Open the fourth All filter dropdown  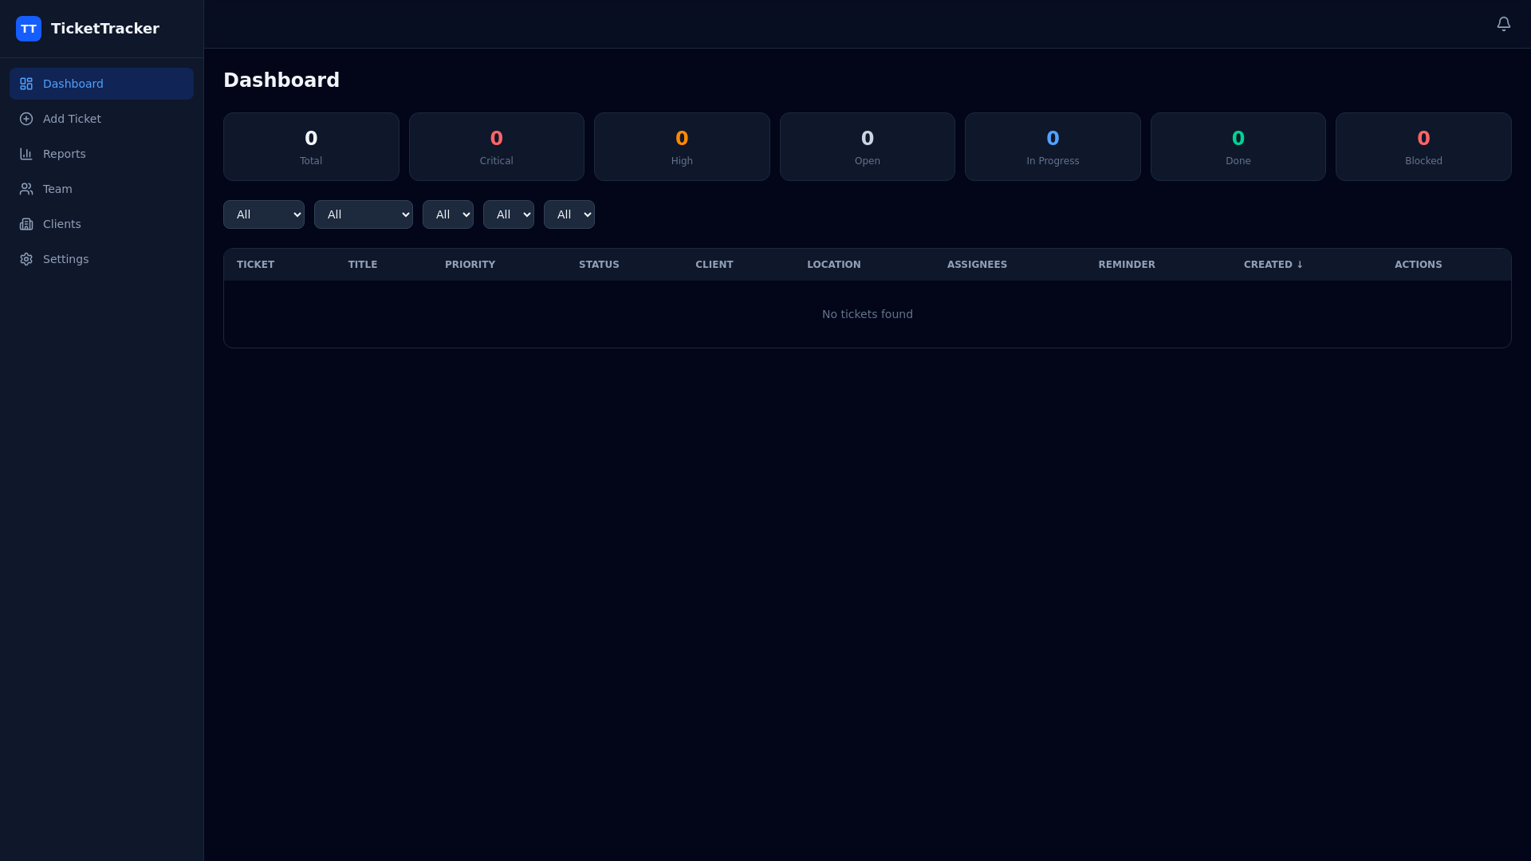tap(509, 214)
